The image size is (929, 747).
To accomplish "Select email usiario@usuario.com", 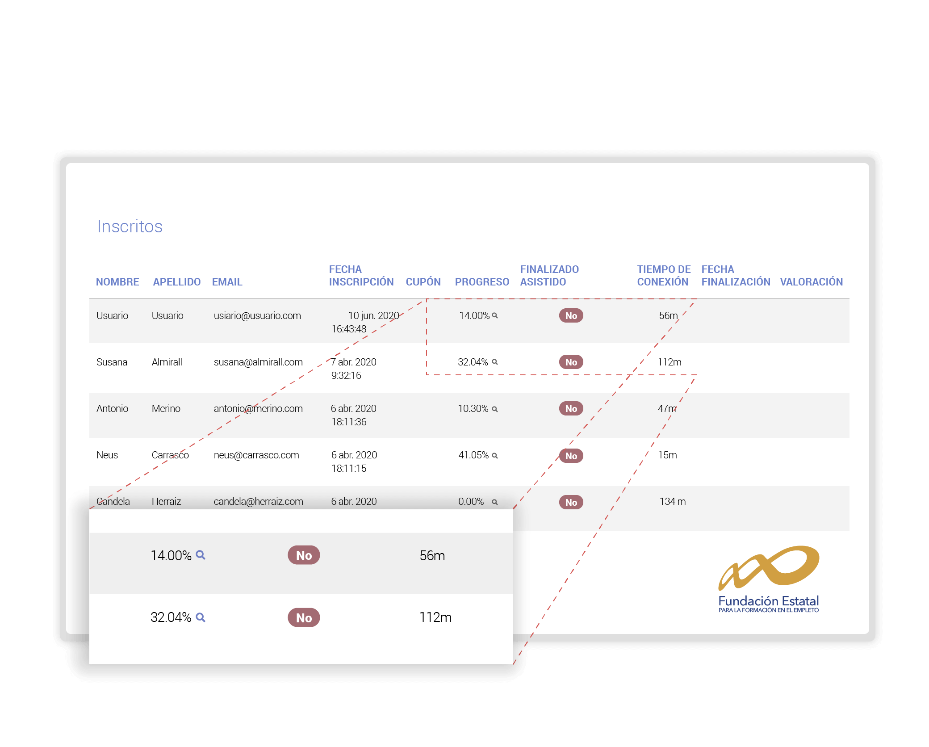I will [257, 315].
